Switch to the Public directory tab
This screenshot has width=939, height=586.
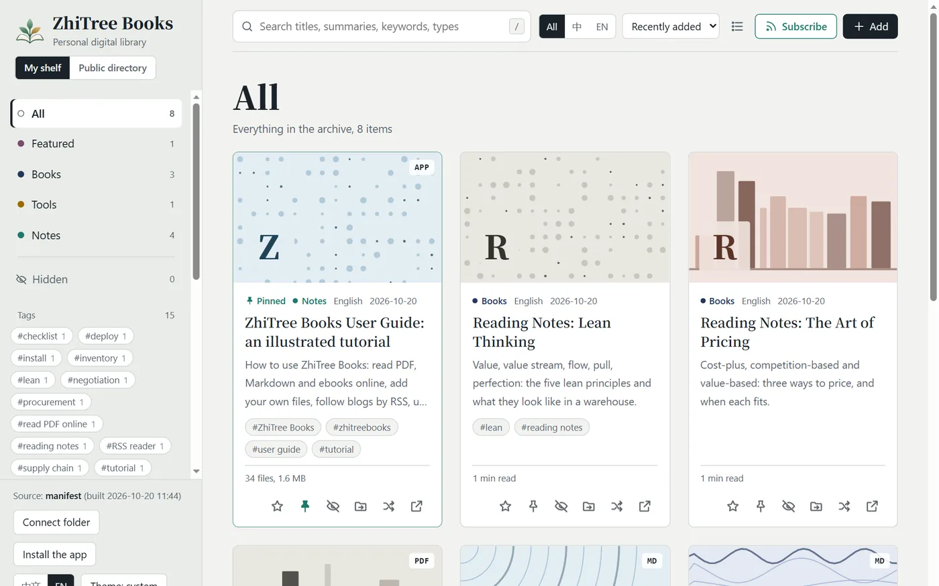[x=113, y=68]
